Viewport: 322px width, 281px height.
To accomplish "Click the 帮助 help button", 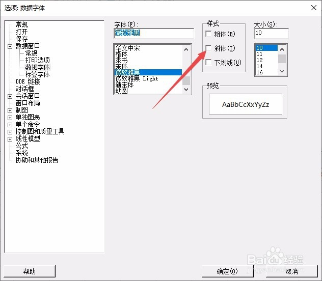I will click(30, 271).
